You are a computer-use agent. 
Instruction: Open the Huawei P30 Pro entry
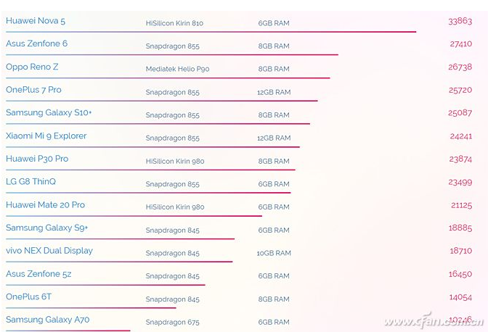click(37, 159)
